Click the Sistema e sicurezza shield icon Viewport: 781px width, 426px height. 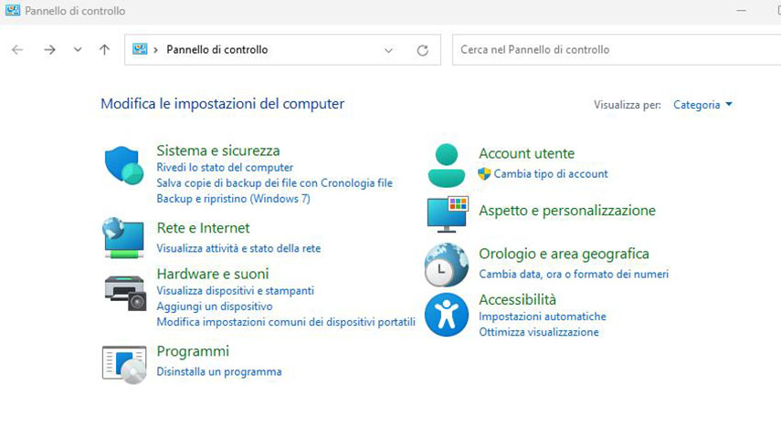pos(124,165)
